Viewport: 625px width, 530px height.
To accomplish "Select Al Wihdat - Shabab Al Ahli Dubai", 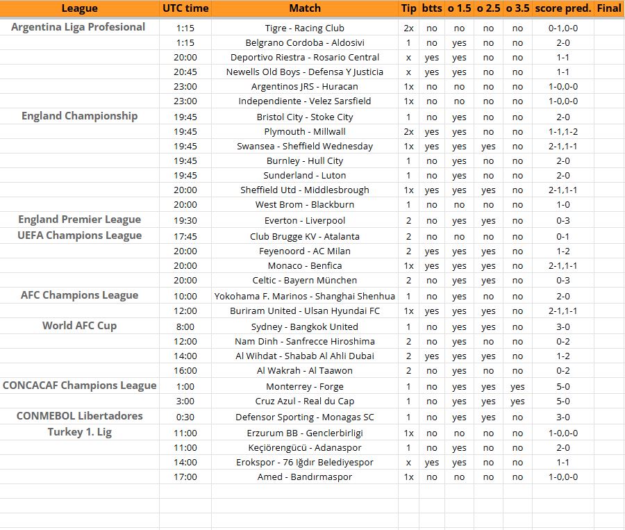I will pos(305,356).
